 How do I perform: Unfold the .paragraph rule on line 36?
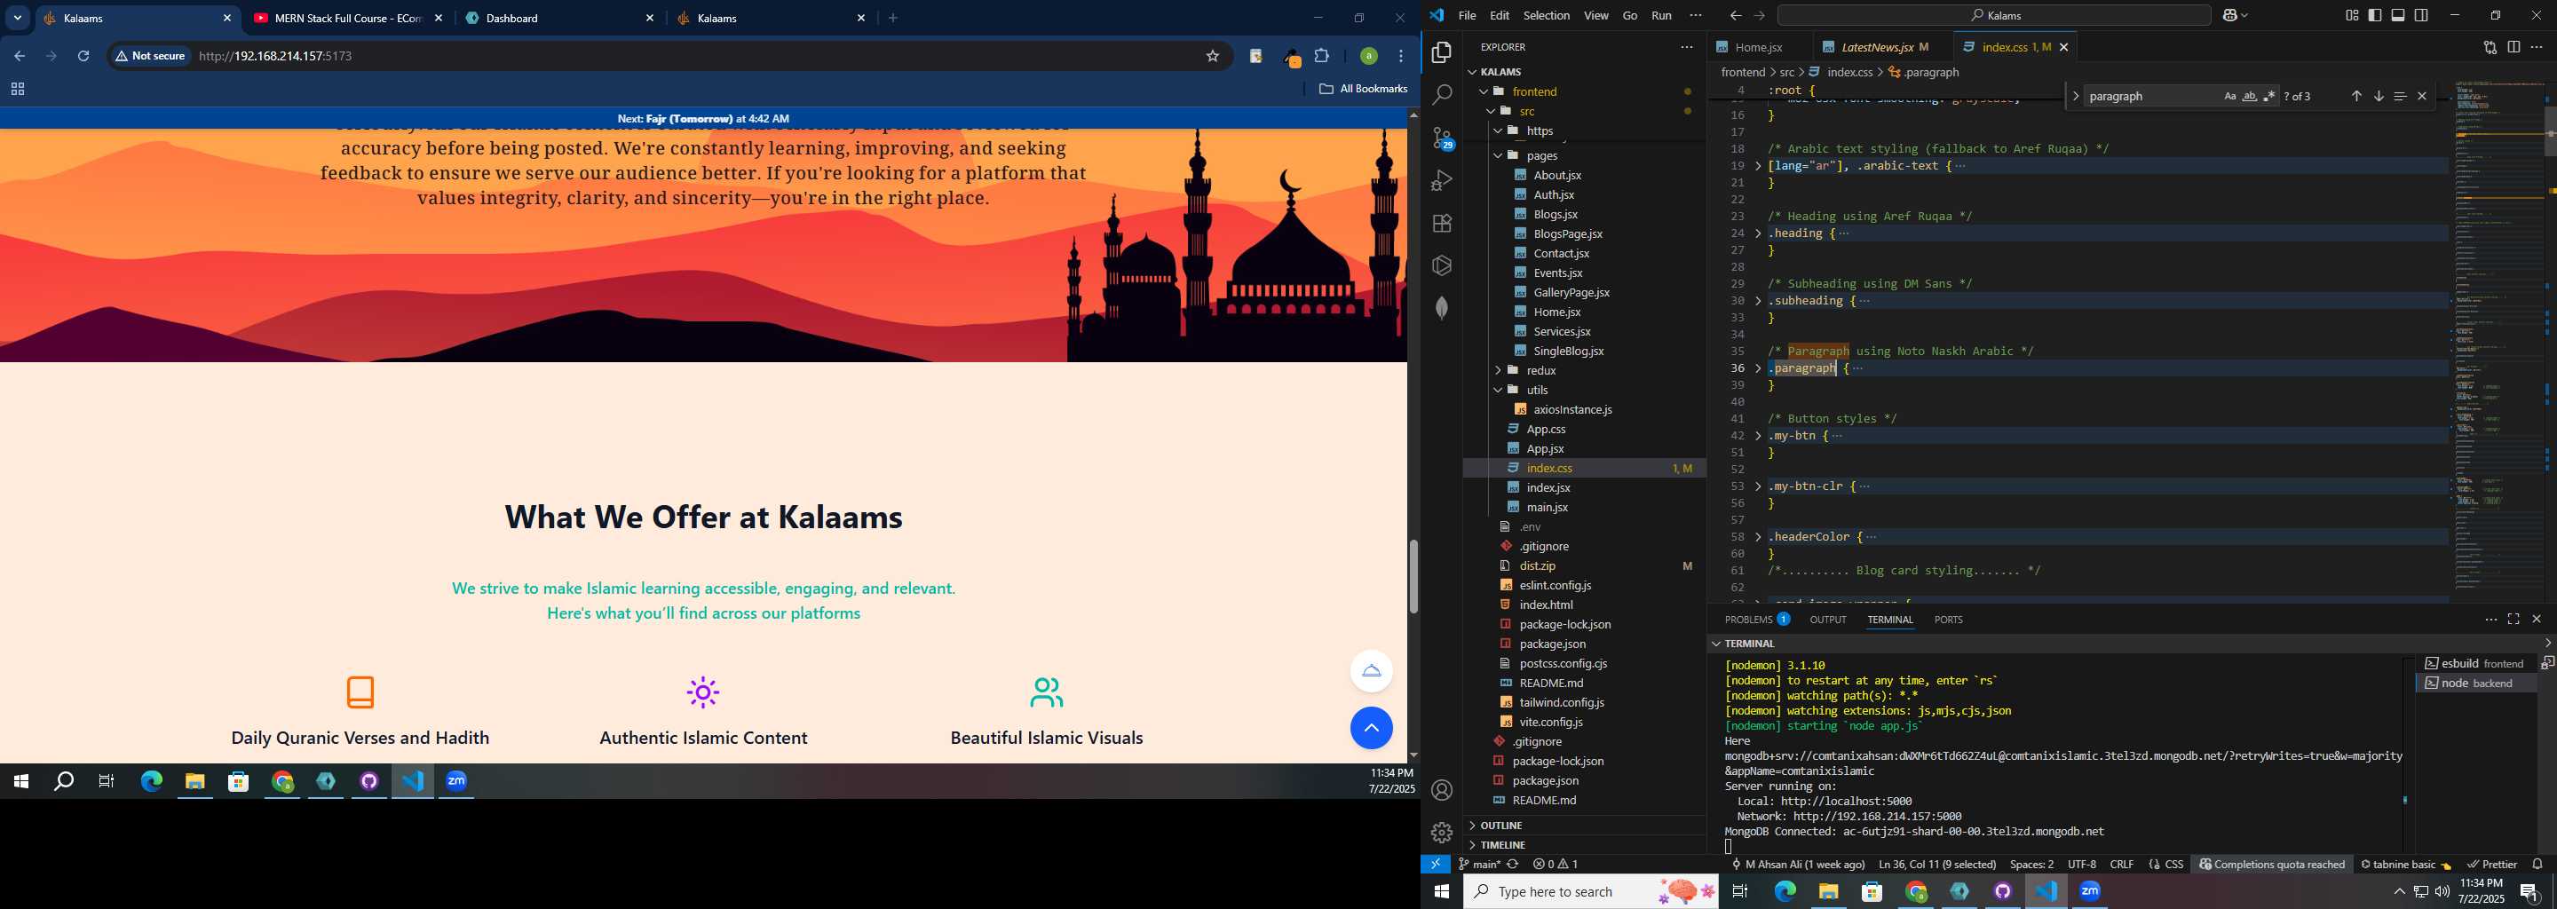pos(1758,369)
